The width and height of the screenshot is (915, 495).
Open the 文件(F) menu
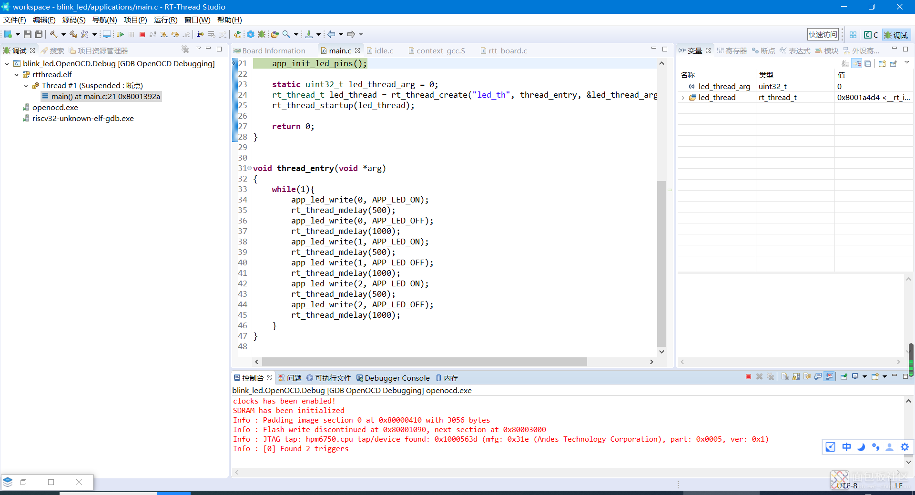[x=15, y=20]
